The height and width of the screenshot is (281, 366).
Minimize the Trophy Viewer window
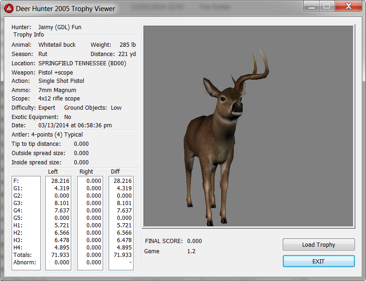coord(312,6)
